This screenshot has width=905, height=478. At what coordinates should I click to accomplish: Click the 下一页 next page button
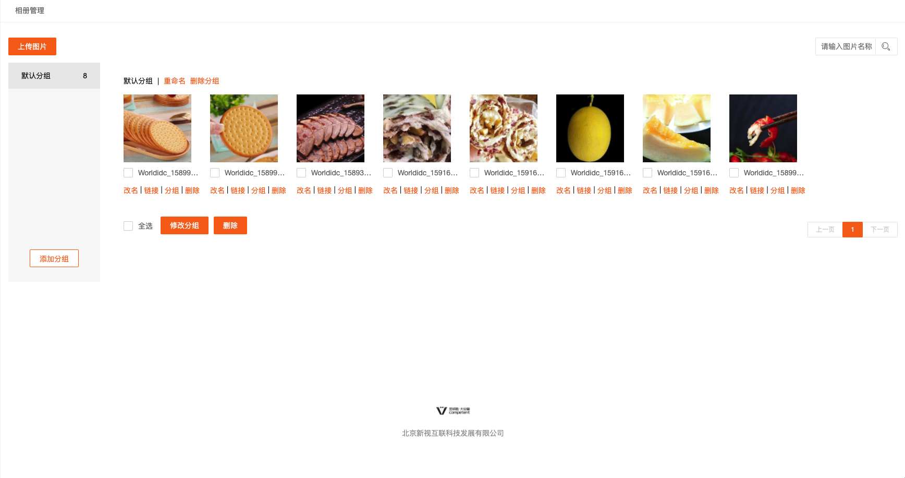pos(880,230)
